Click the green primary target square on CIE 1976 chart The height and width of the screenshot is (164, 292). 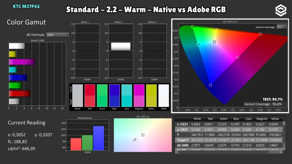click(192, 27)
